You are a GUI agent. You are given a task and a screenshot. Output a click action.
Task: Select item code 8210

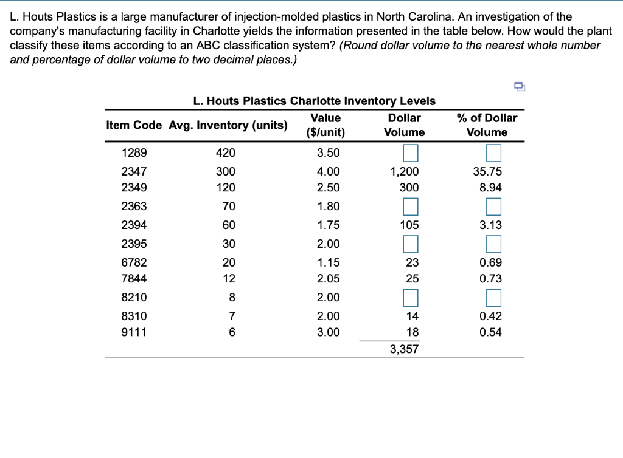click(134, 297)
